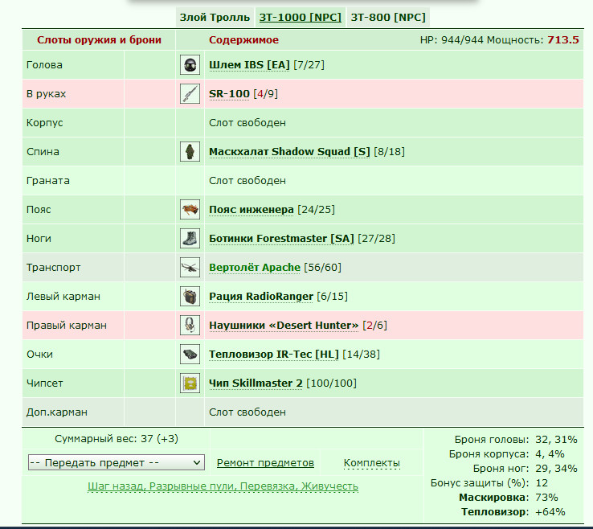Click the Спина slot label
The height and width of the screenshot is (529, 593).
click(x=43, y=152)
